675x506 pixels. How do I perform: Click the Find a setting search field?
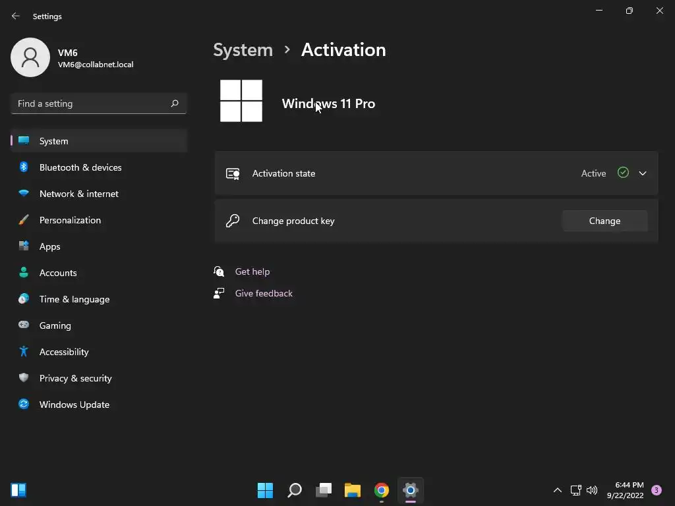point(99,103)
